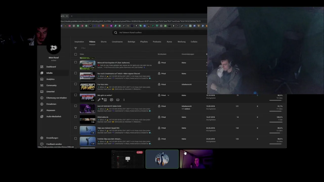Open Einnahmen in the sidebar
Screen dimensions: 324x182
click(51, 104)
